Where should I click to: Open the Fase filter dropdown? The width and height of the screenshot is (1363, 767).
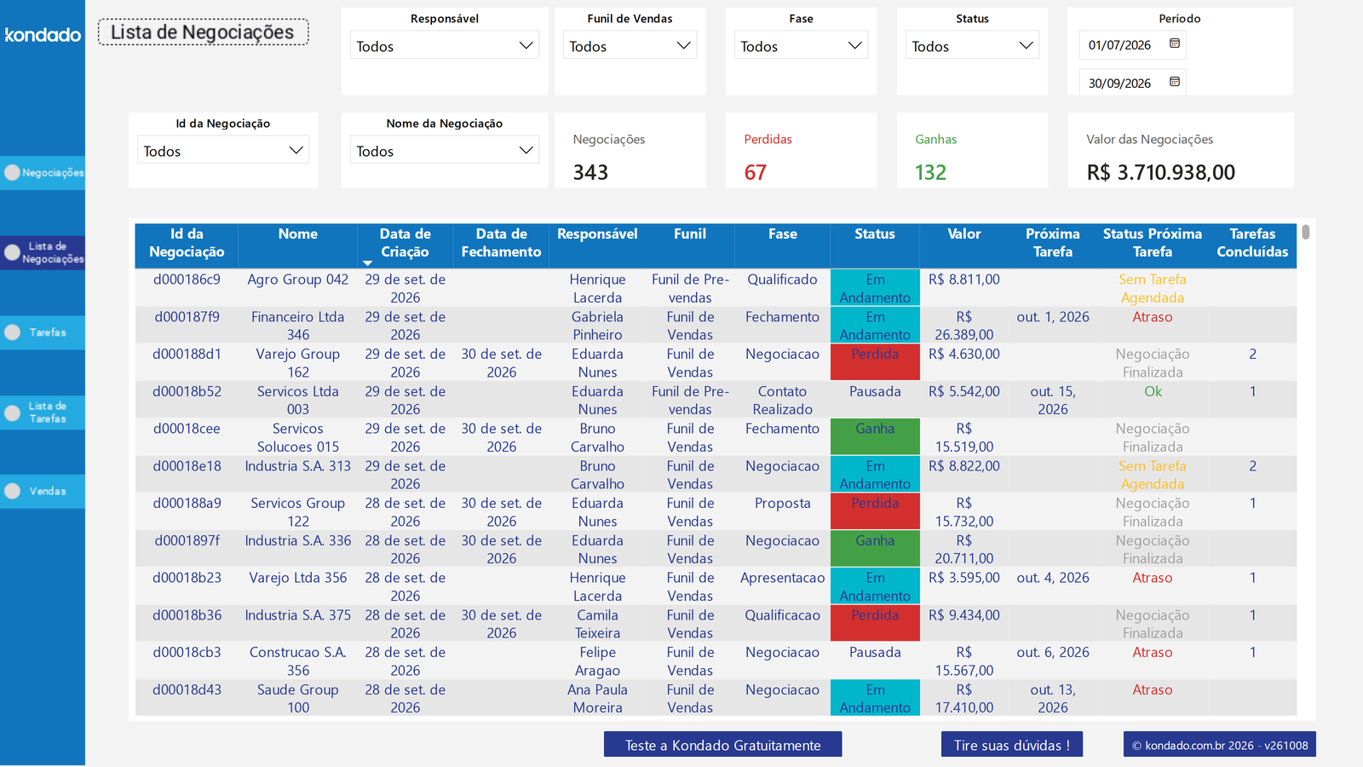[801, 45]
